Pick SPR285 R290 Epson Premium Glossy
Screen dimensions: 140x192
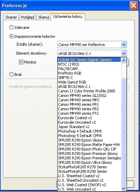click(89, 154)
